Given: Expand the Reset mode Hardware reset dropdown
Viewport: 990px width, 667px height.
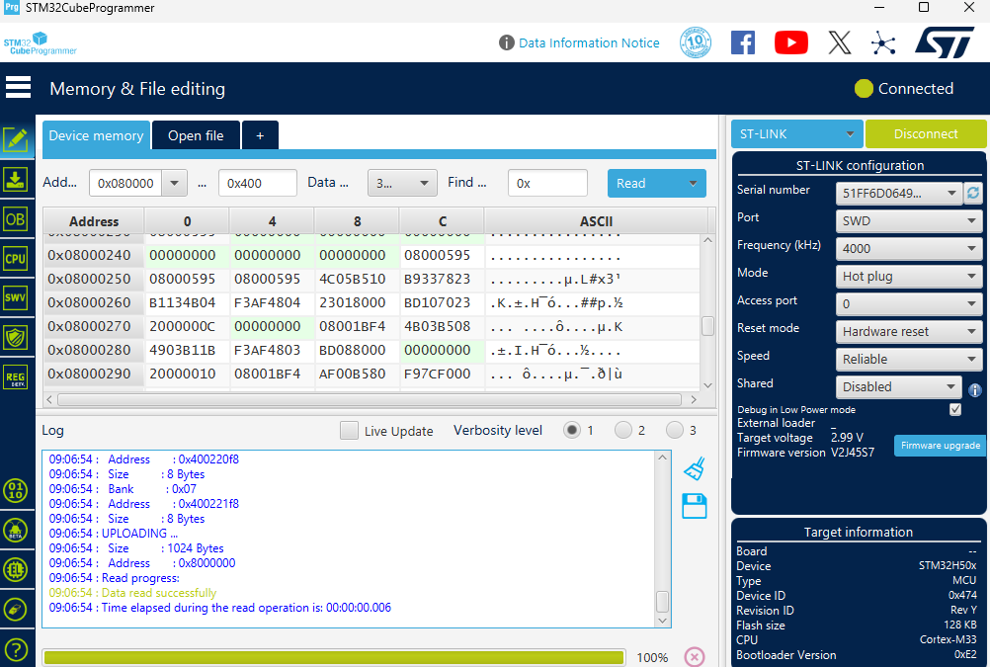Looking at the screenshot, I should pyautogui.click(x=909, y=331).
